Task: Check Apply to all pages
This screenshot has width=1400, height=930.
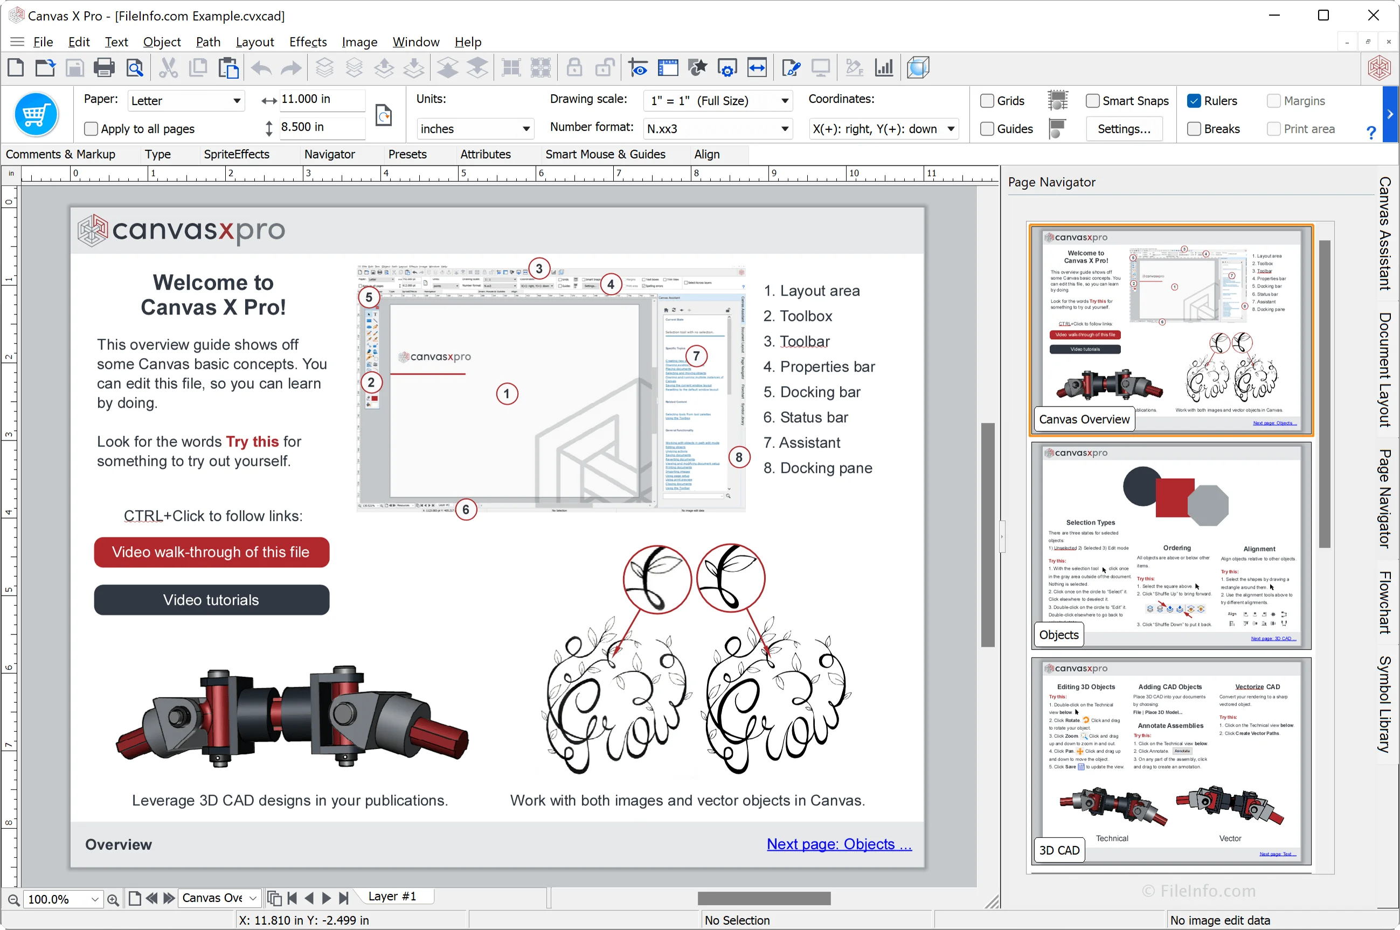Action: pyautogui.click(x=92, y=129)
